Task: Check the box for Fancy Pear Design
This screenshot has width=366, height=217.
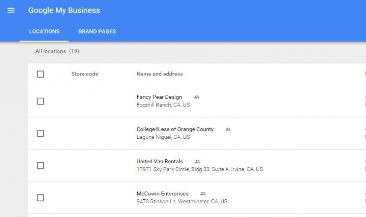Action: pos(40,101)
